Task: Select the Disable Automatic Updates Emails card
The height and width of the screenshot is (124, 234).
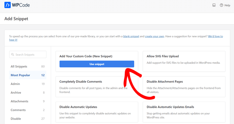Action: tap(184, 112)
